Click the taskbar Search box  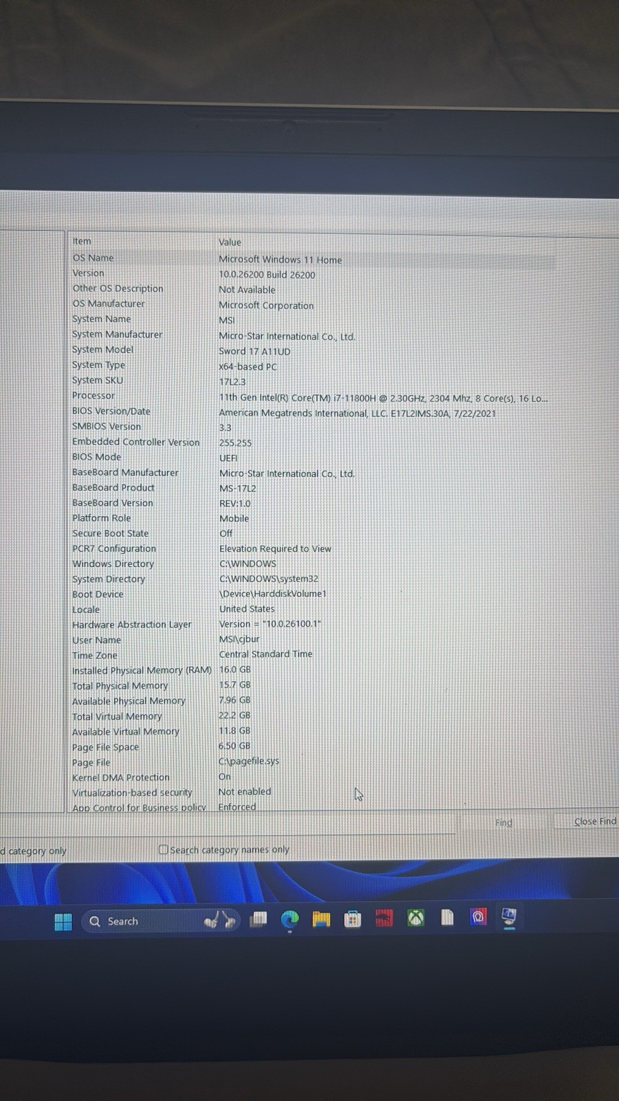[x=160, y=921]
